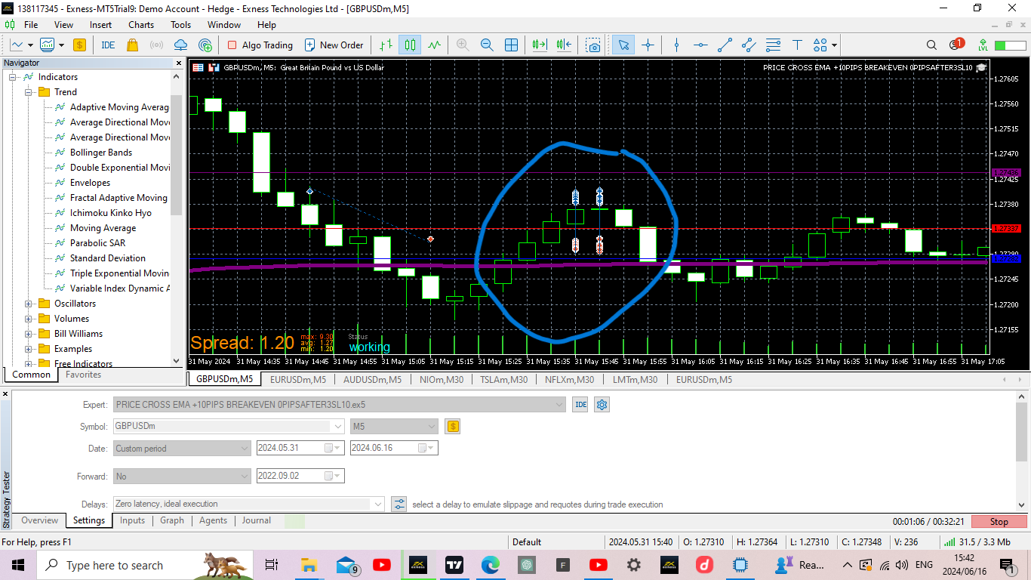Open delay emulation settings icon
Screen dimensions: 1031x580
point(399,504)
